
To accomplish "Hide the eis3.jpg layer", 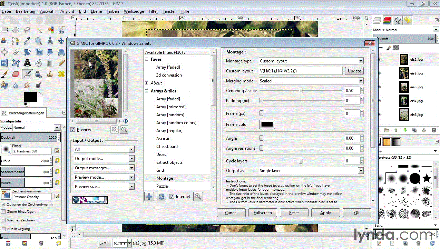I will 380,73.
